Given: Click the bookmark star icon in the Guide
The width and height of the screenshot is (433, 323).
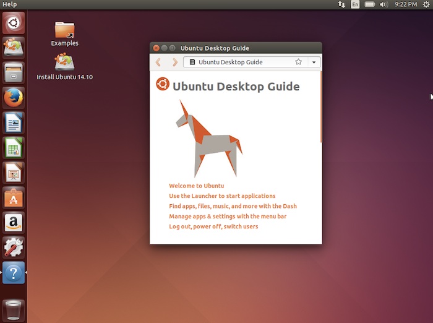Looking at the screenshot, I should coord(298,62).
